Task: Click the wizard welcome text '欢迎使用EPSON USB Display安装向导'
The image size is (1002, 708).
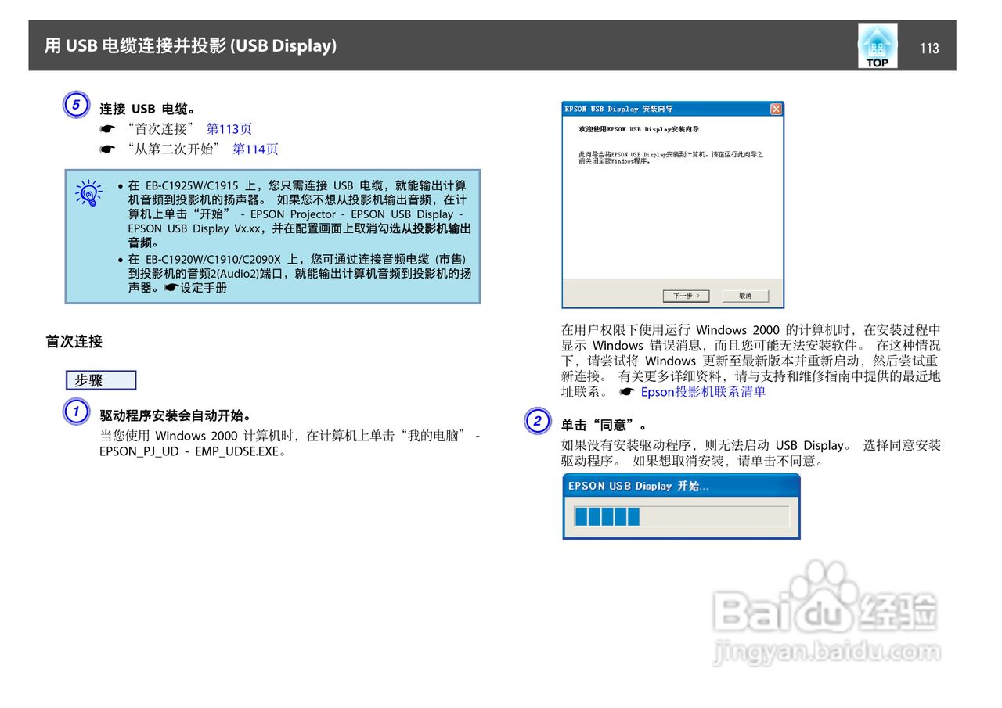Action: [x=639, y=128]
